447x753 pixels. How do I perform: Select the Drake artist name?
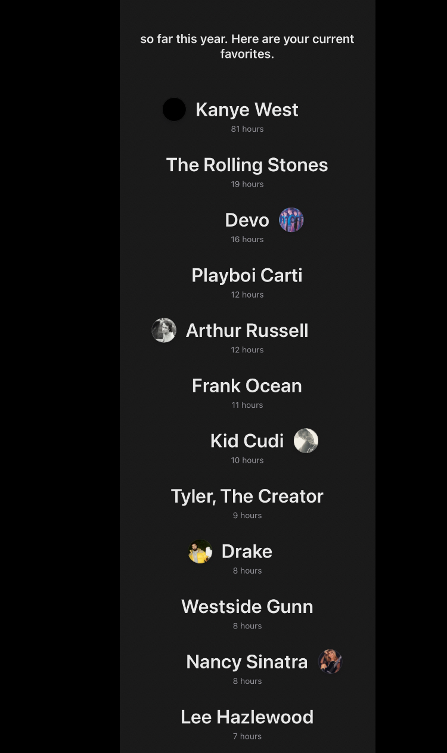coord(247,551)
